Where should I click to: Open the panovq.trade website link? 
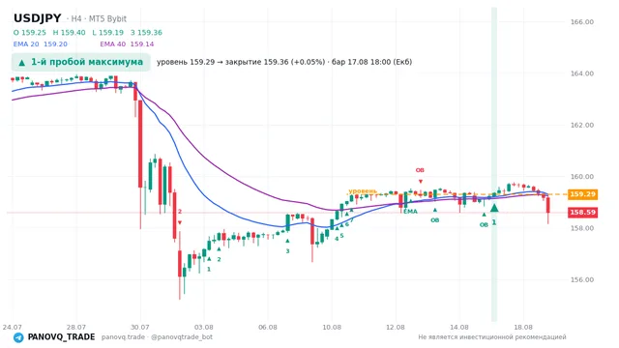[x=123, y=337]
